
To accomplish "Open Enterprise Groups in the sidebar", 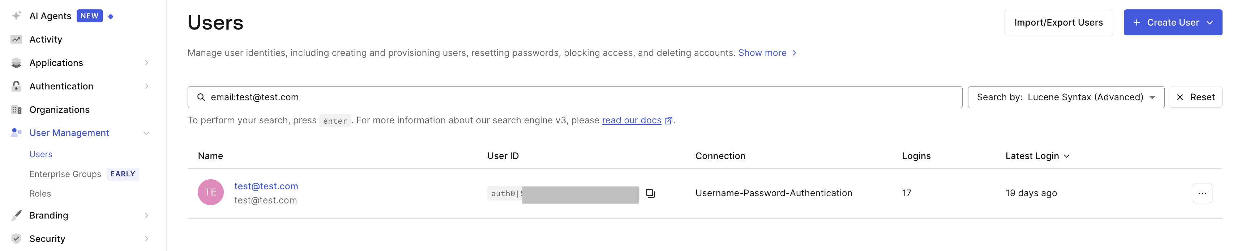I will [x=65, y=174].
